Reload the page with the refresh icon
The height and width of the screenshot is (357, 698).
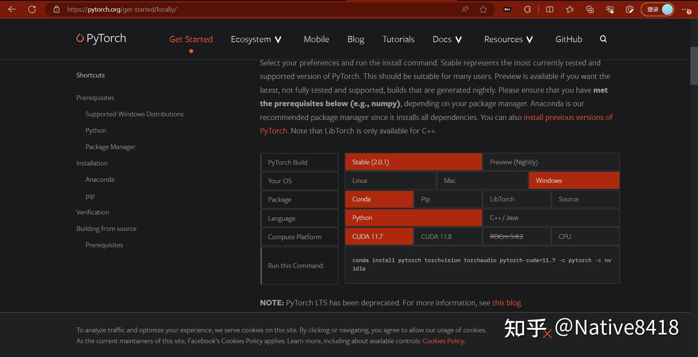[32, 9]
